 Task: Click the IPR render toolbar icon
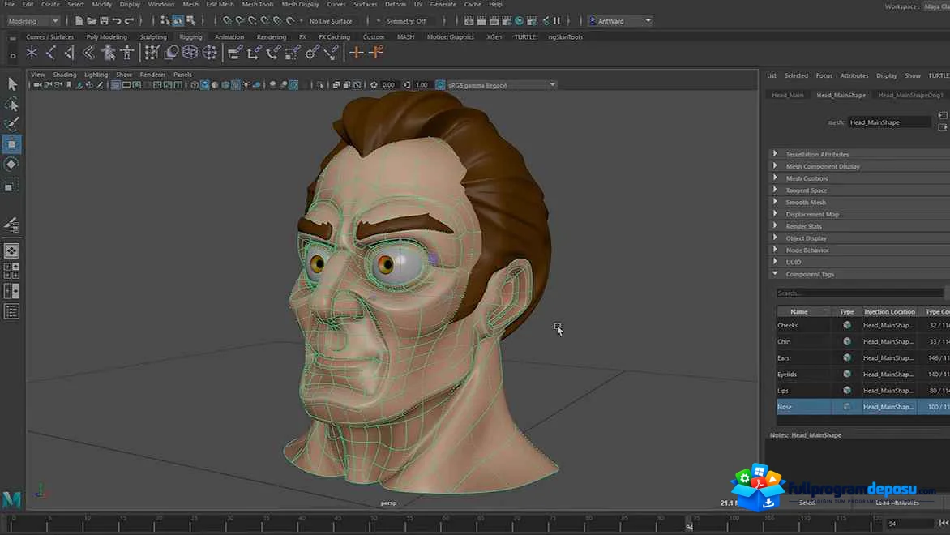pos(494,20)
